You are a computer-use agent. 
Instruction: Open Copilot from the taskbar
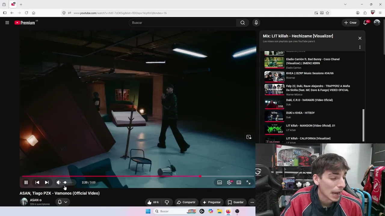tap(211, 211)
